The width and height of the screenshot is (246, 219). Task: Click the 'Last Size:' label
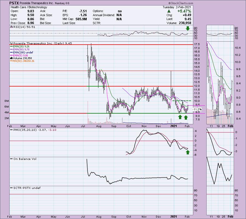69,23
